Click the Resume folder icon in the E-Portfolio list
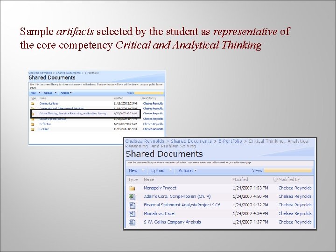This screenshot has width=336, height=252. tap(33, 129)
